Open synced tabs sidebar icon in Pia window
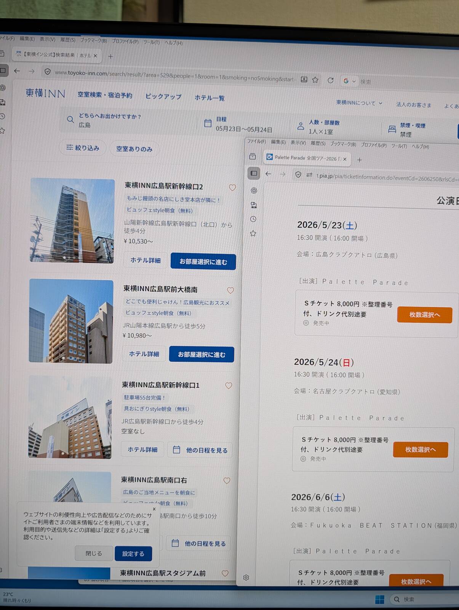The image size is (459, 610). 254,205
